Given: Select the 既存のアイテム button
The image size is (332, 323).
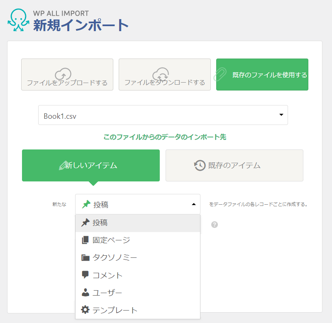Looking at the screenshot, I should click(x=234, y=165).
